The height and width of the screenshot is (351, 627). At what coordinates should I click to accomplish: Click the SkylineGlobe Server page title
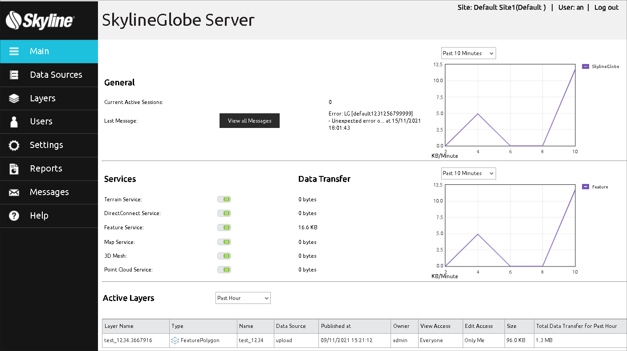178,20
